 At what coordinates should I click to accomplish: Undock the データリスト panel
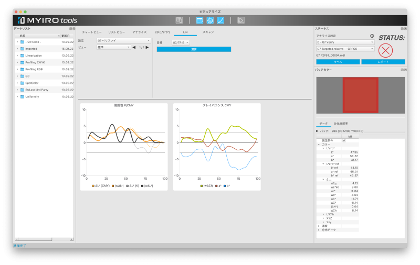(70, 29)
